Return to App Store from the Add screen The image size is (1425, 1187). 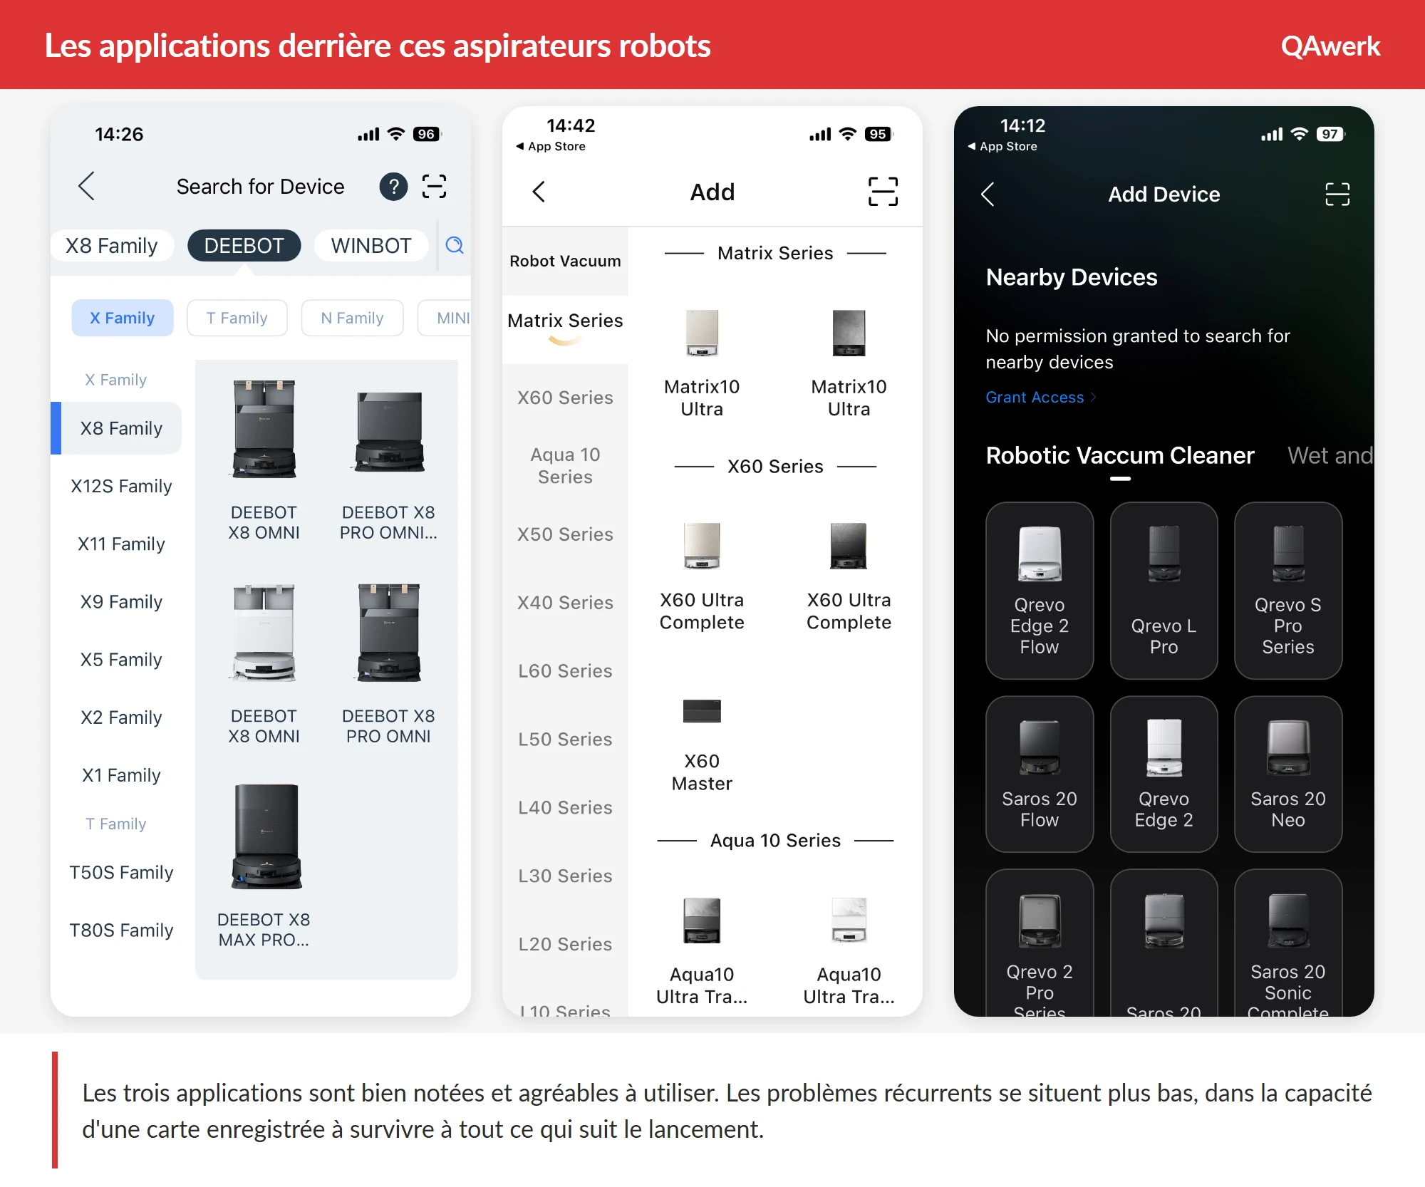tap(551, 146)
